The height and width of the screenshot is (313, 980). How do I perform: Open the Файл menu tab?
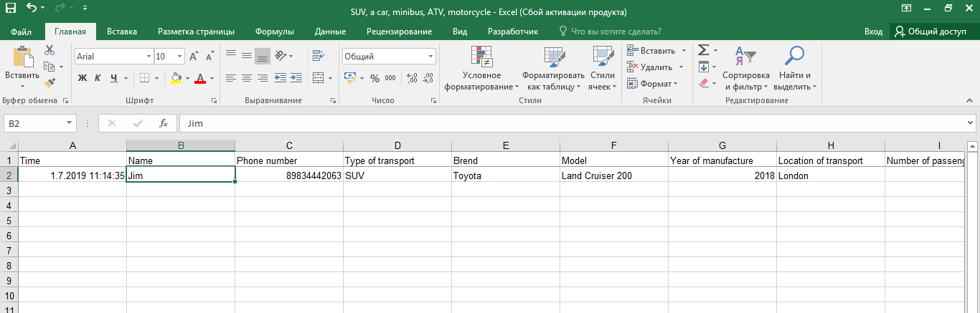(21, 32)
